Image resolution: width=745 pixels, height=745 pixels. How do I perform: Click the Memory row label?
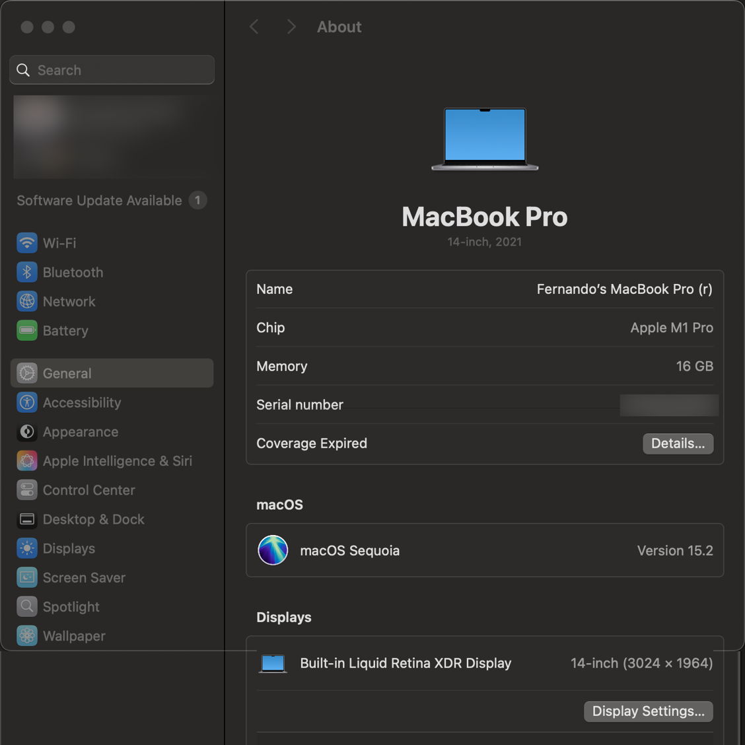pos(282,367)
